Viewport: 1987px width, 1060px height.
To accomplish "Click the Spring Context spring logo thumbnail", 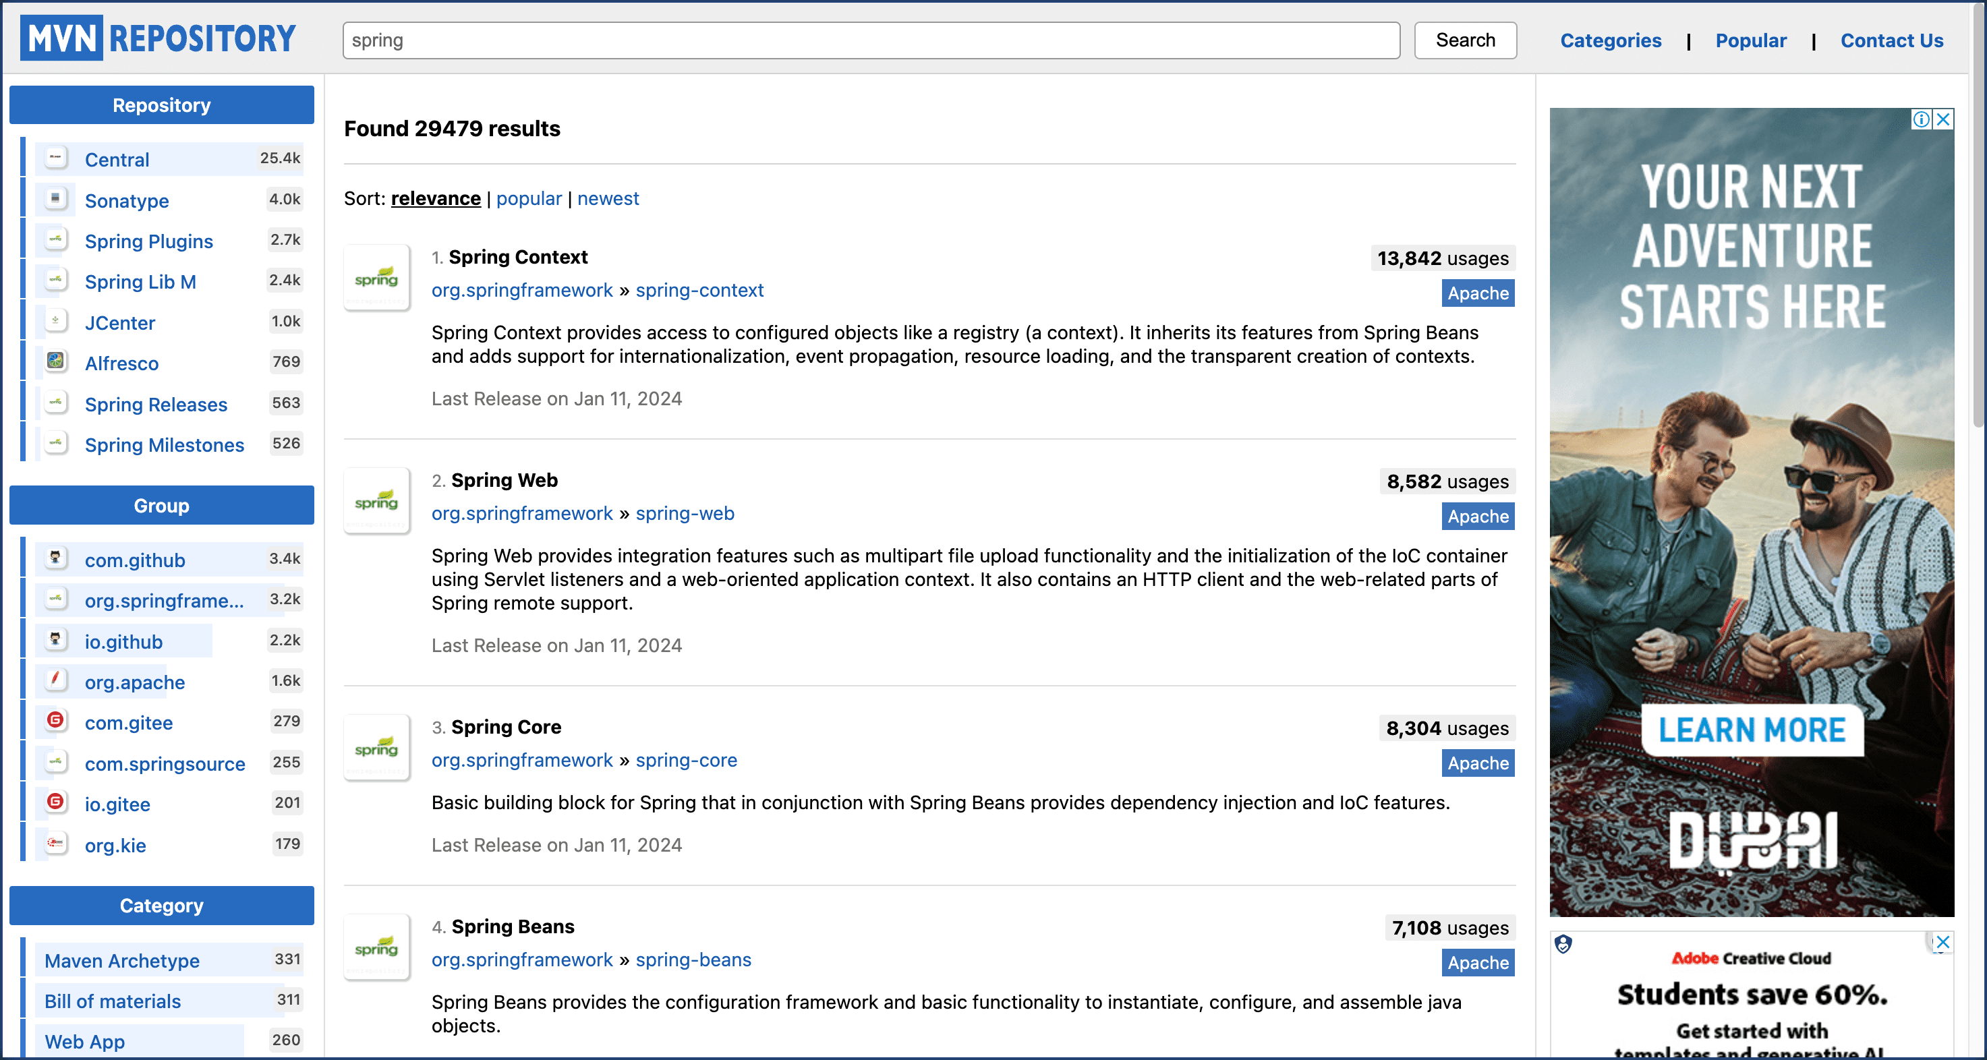I will (376, 278).
